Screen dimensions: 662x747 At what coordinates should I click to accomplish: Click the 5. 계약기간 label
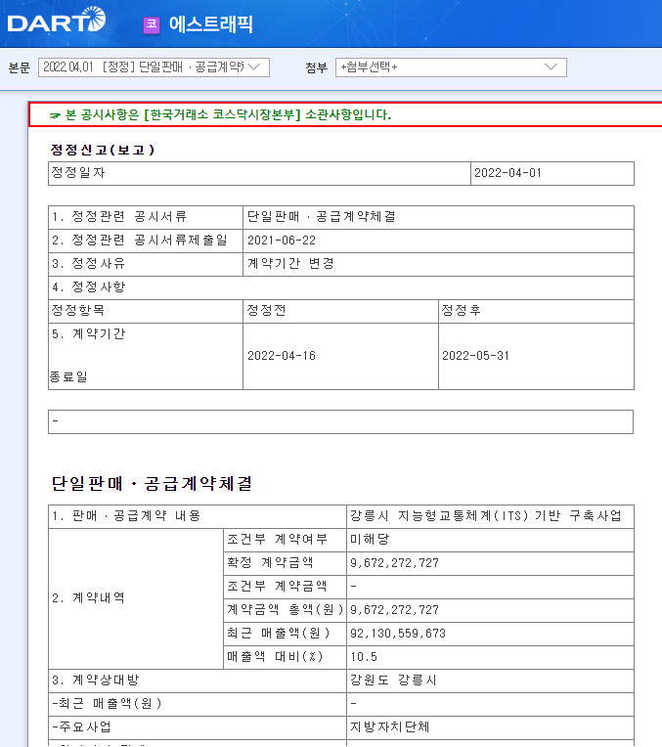click(89, 334)
